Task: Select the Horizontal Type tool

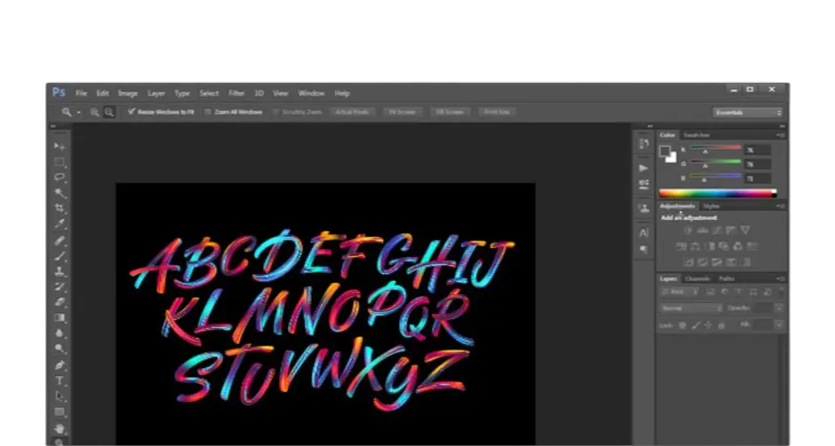Action: click(x=59, y=381)
